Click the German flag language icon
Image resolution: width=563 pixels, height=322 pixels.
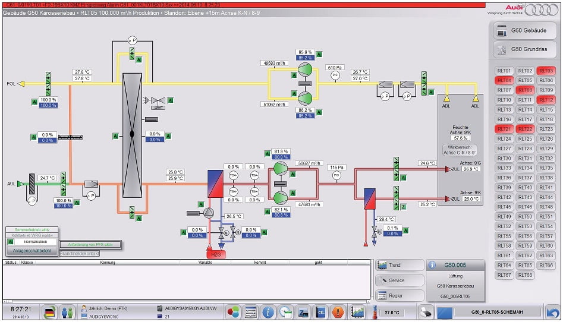pyautogui.click(x=49, y=312)
